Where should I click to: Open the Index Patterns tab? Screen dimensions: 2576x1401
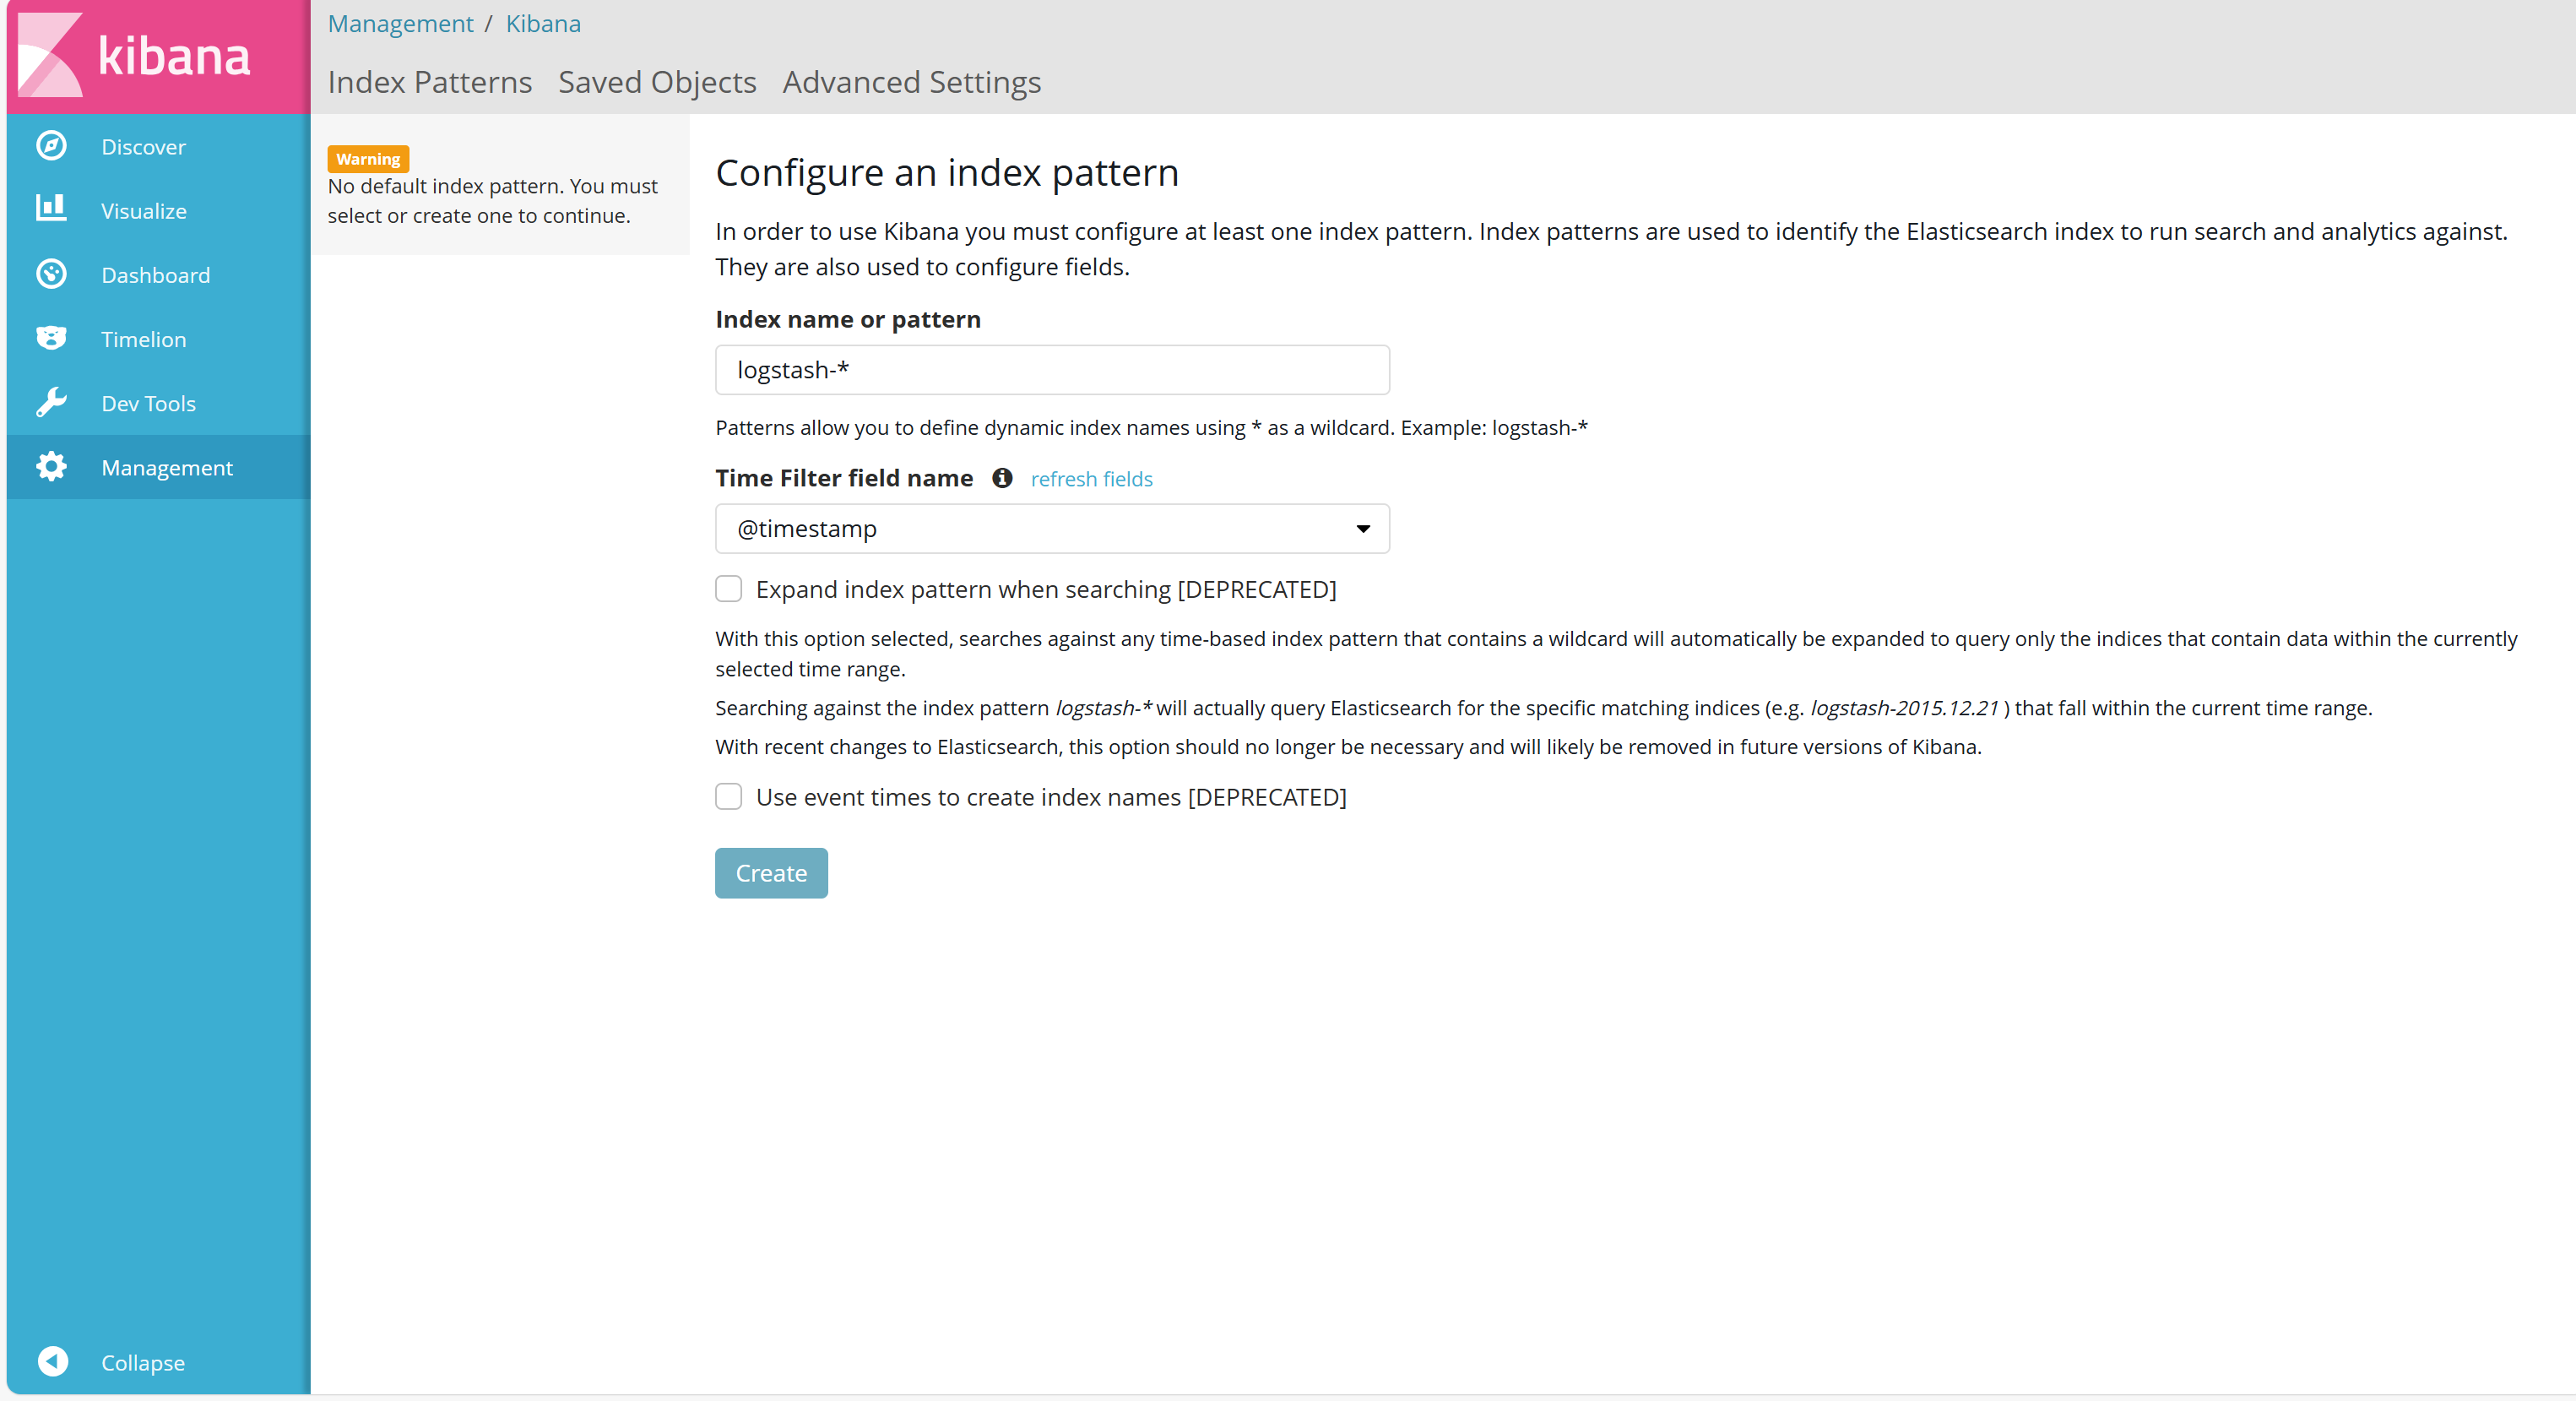(430, 82)
